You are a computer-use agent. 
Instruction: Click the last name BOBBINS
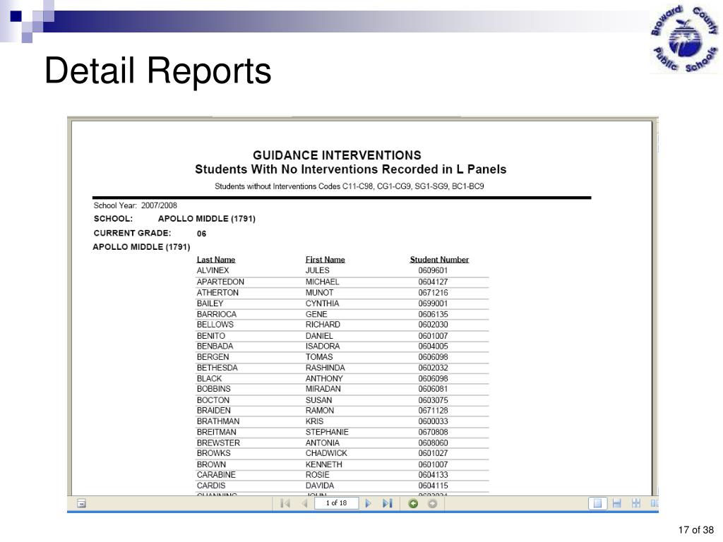tap(213, 389)
